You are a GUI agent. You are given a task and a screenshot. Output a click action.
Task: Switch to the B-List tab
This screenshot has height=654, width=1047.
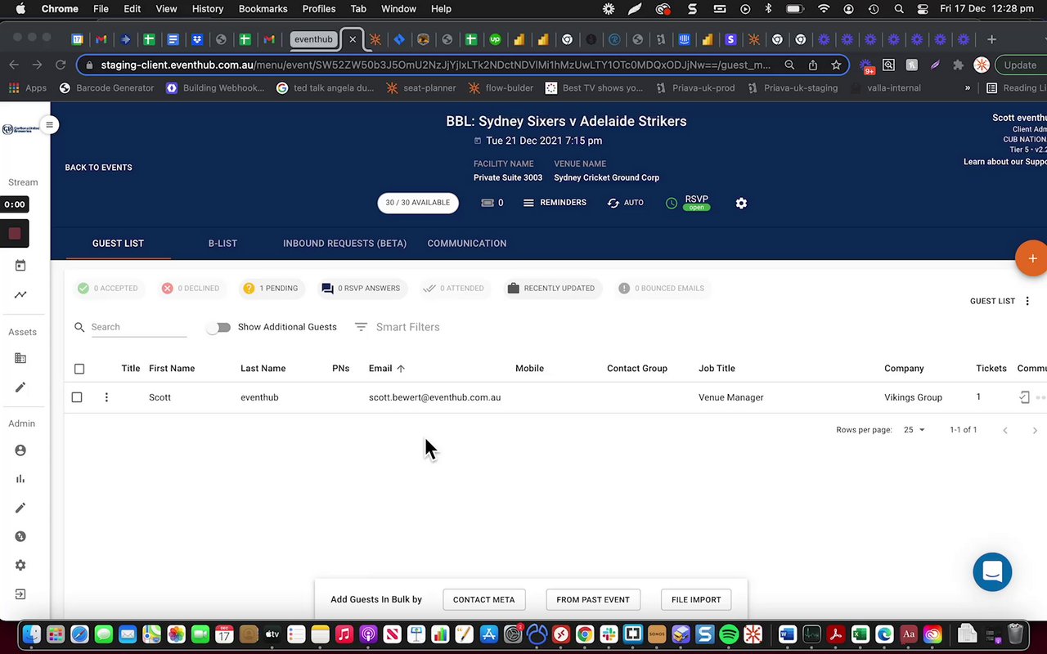222,244
